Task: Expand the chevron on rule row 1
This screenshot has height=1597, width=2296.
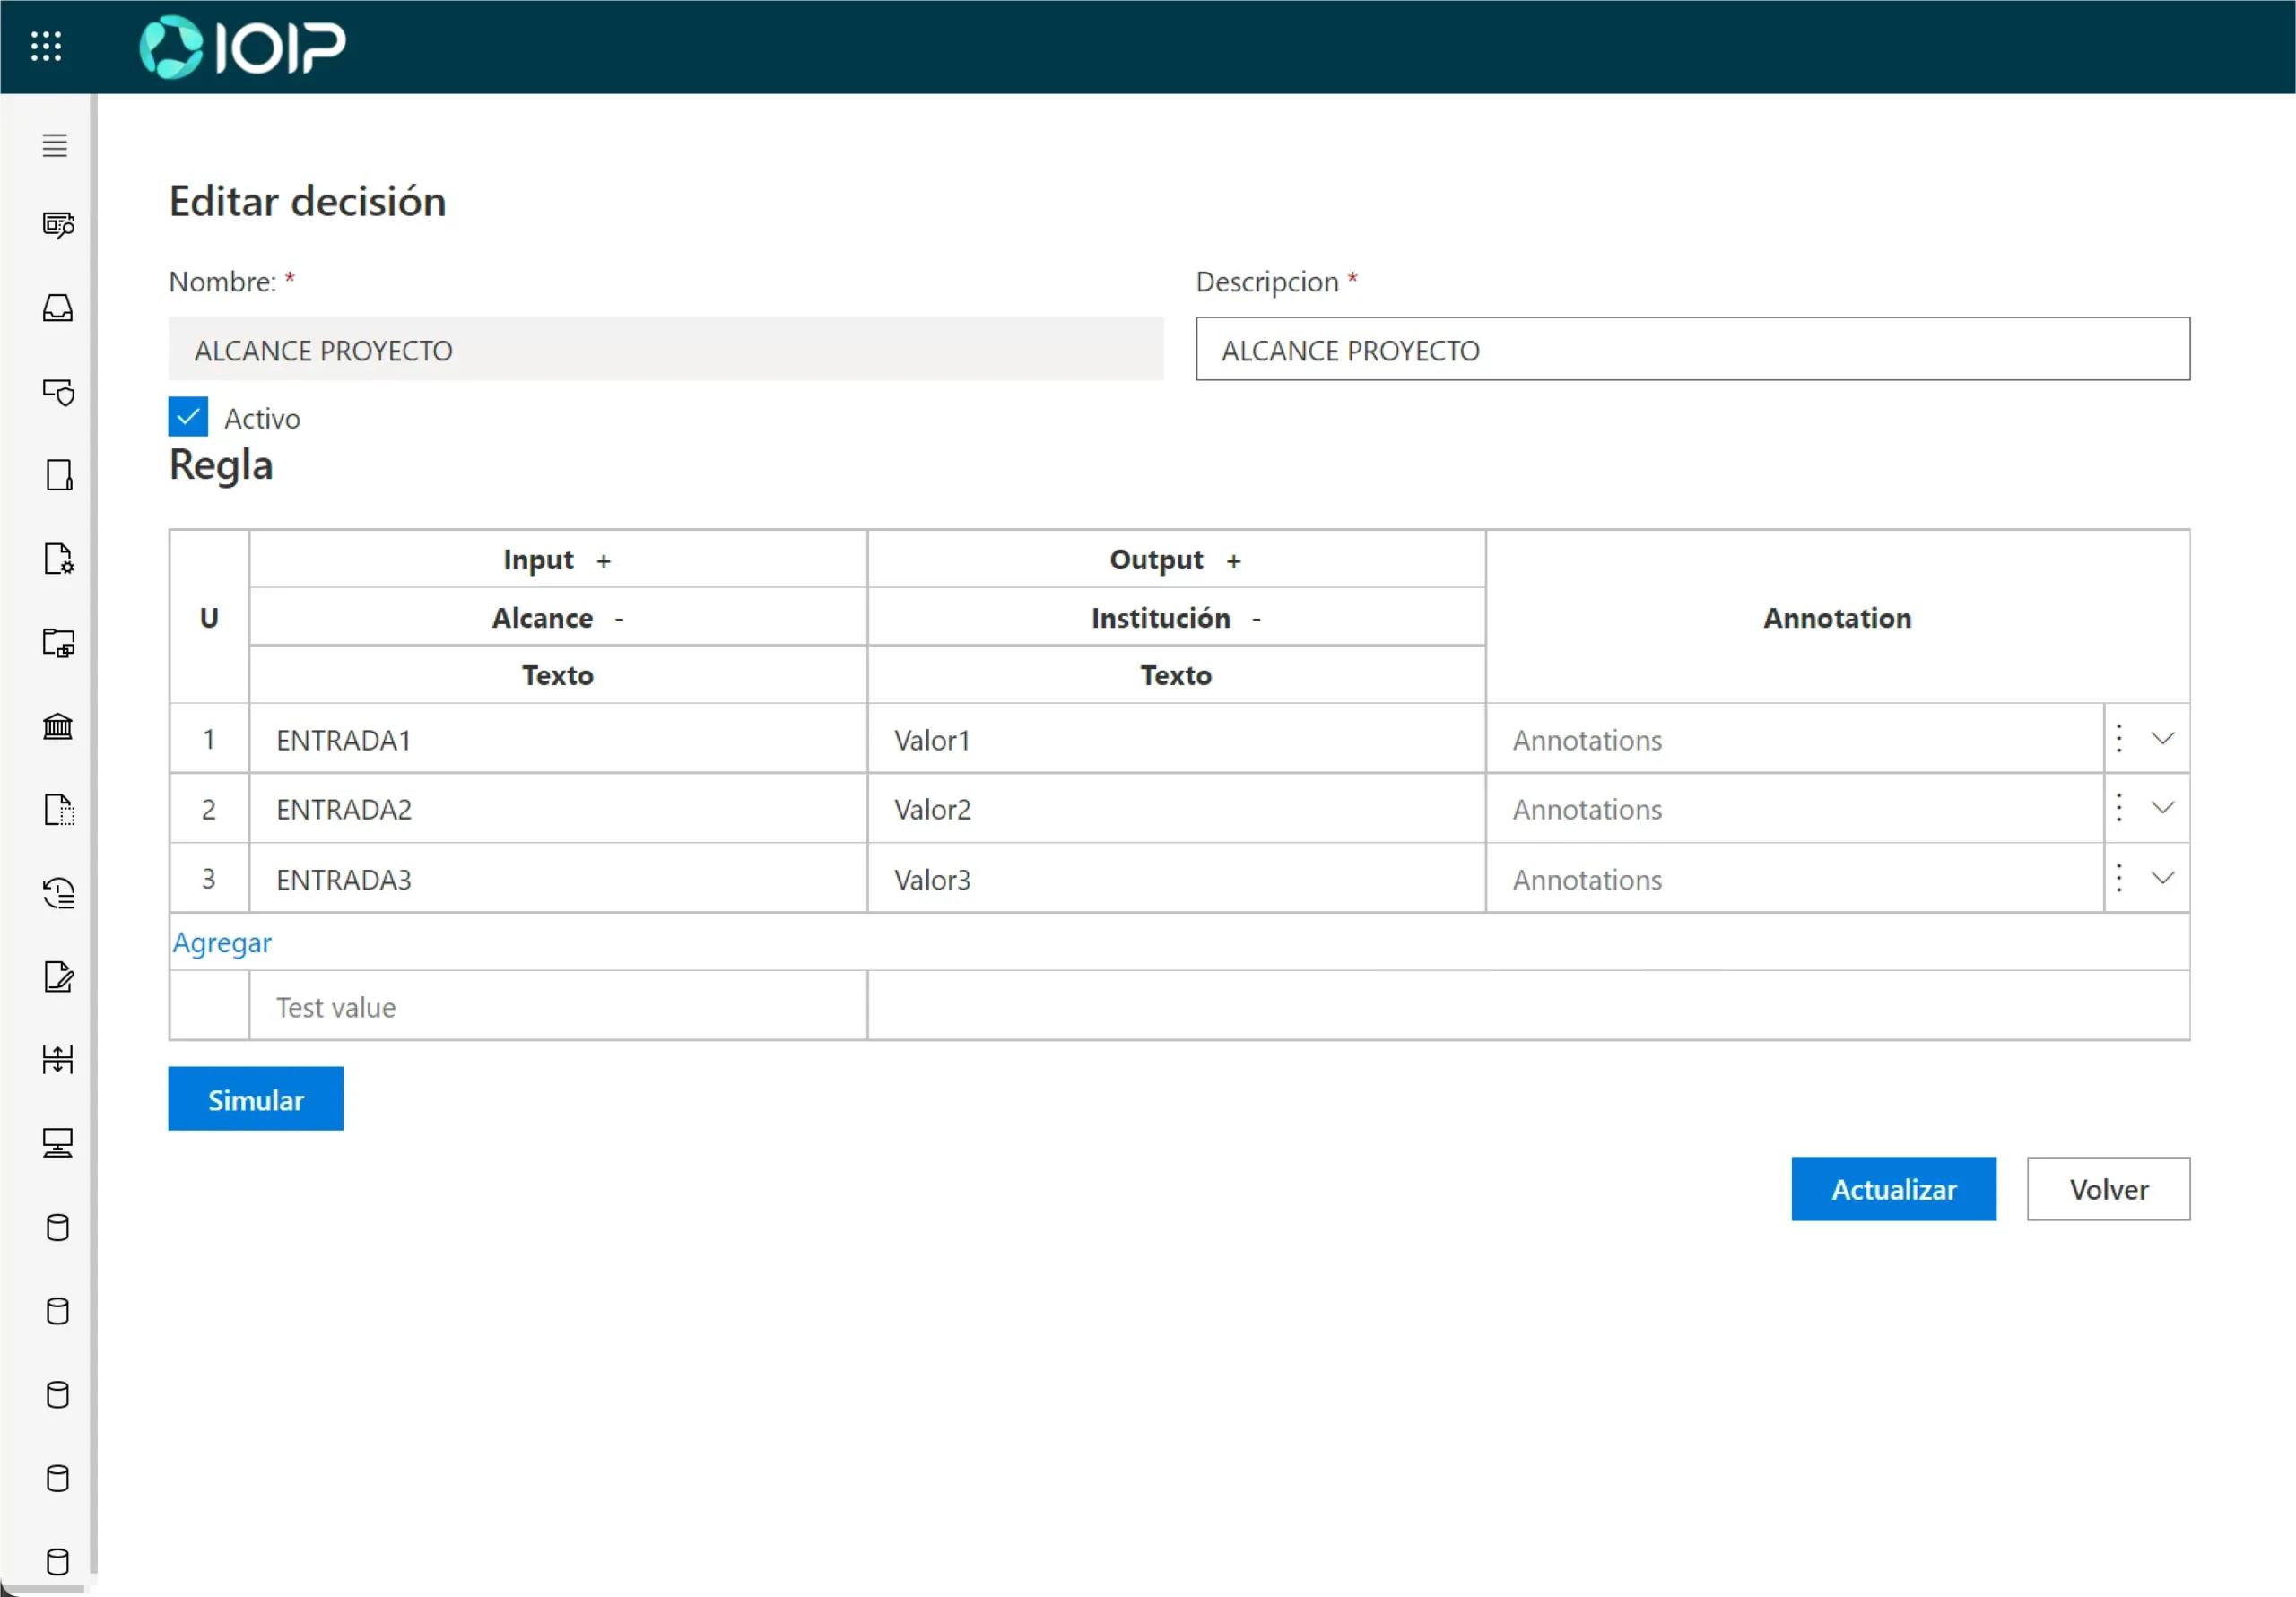Action: click(2162, 739)
